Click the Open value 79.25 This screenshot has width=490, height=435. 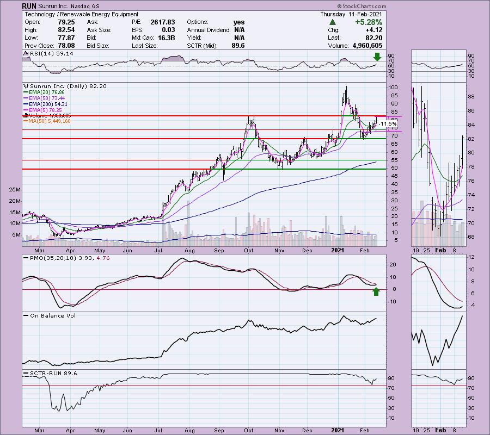click(66, 22)
